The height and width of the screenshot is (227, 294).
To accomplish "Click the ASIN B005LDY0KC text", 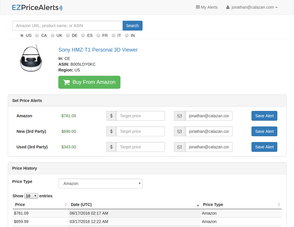I will coord(77,65).
